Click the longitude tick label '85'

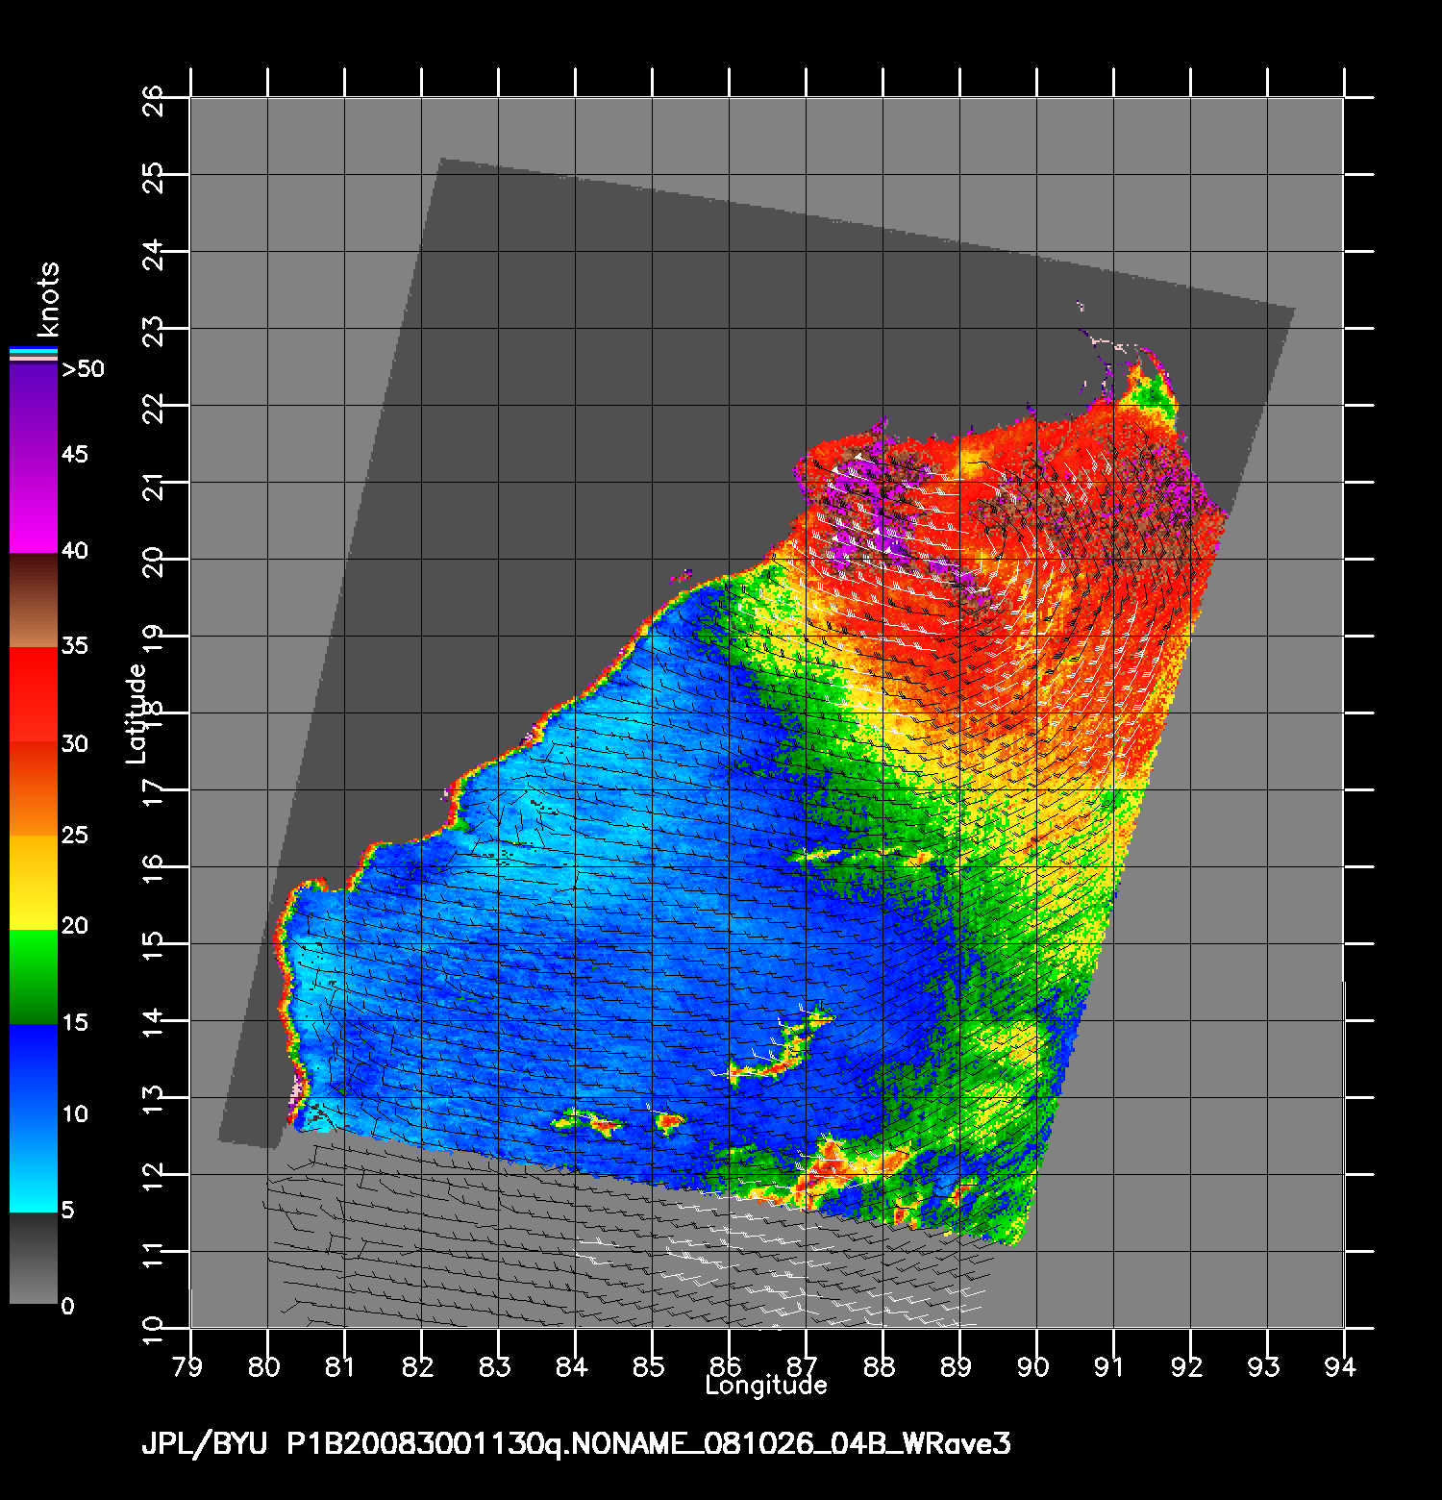click(649, 1366)
